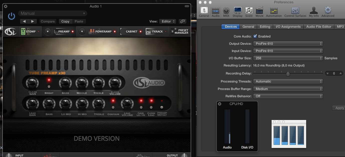Open the Score preferences icon
This screenshot has height=157, width=345.
pyautogui.click(x=249, y=12)
